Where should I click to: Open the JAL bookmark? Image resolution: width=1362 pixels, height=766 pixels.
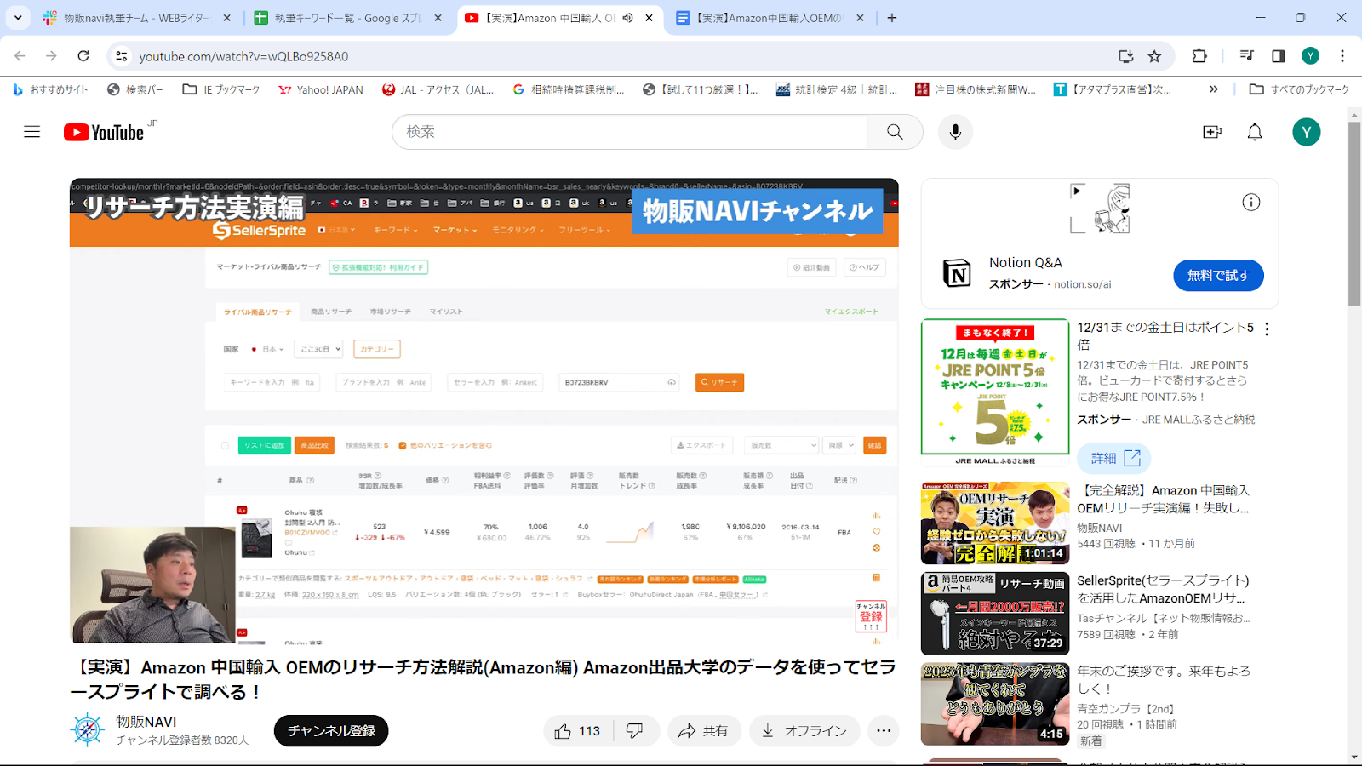(438, 89)
